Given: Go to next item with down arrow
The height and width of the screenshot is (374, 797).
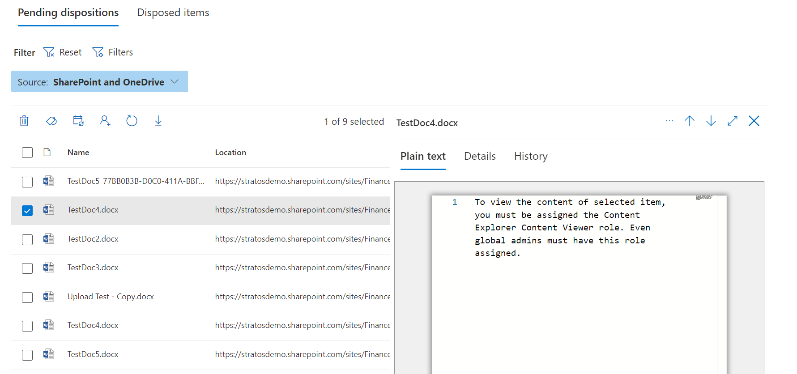Looking at the screenshot, I should 711,121.
